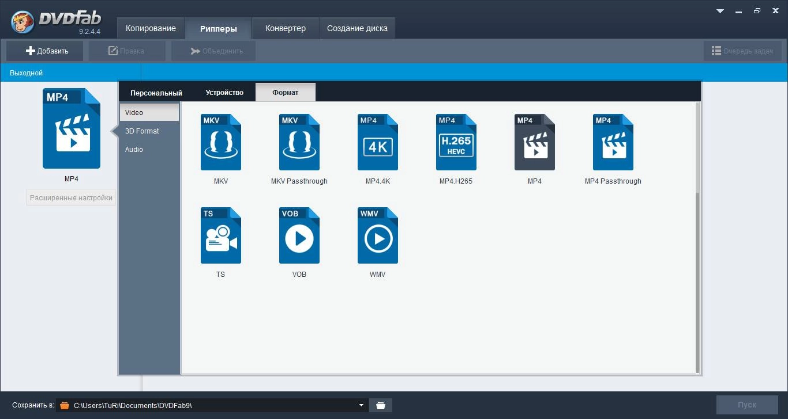Click the Пуск start button
Screen dimensions: 788x419
(x=747, y=405)
